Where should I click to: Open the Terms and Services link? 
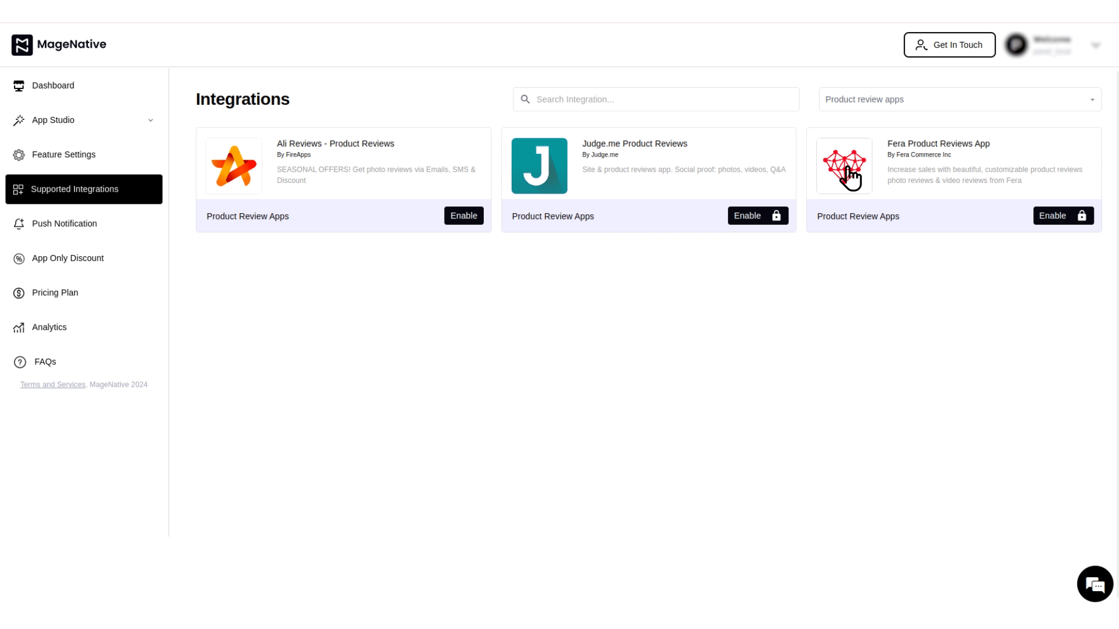52,385
